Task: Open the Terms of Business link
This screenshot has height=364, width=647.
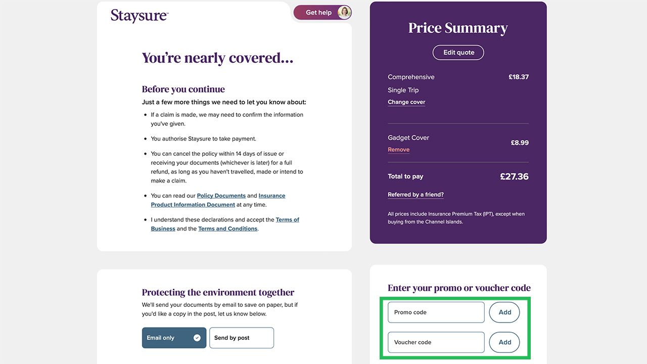Action: (287, 220)
